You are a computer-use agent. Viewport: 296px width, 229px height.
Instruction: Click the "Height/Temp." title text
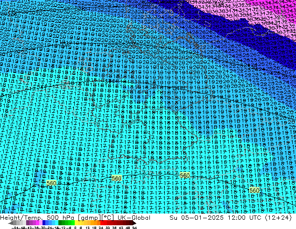point(21,218)
